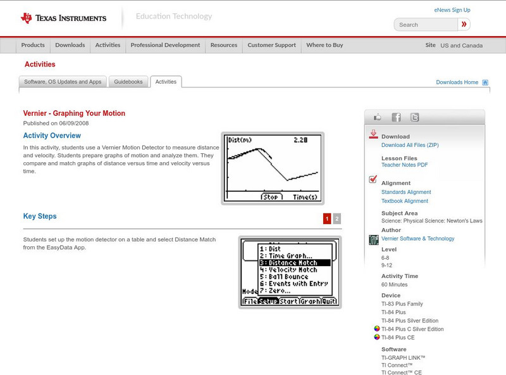Click into the Search text field

pos(424,25)
